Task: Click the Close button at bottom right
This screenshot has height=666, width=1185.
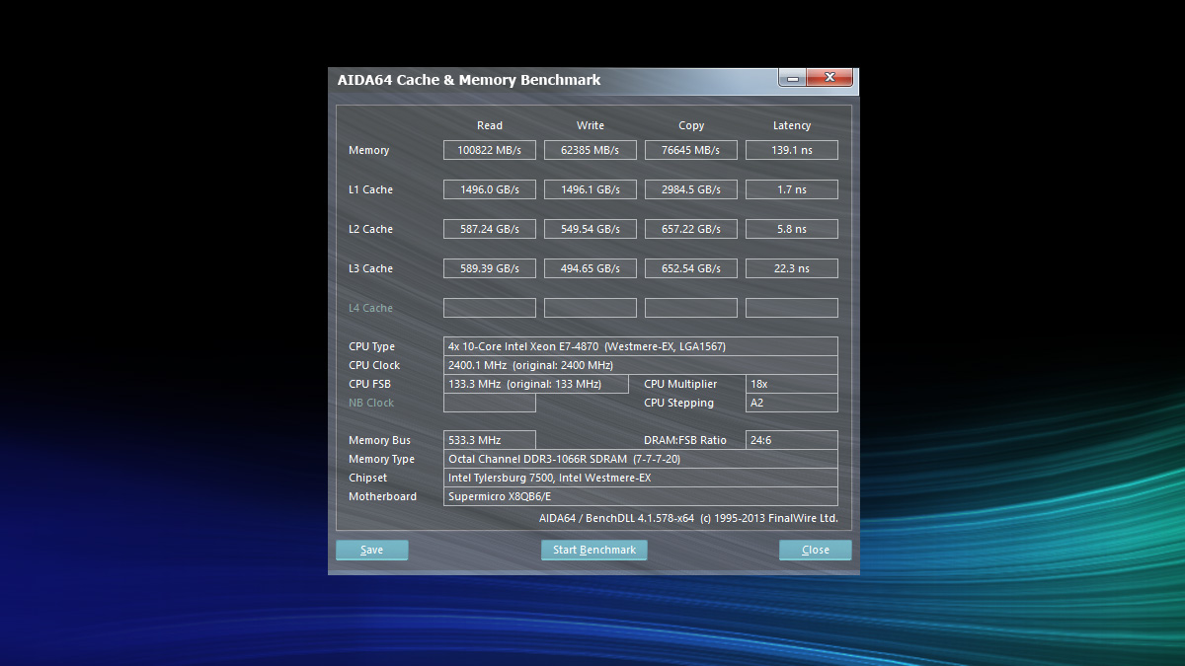Action: pos(815,550)
